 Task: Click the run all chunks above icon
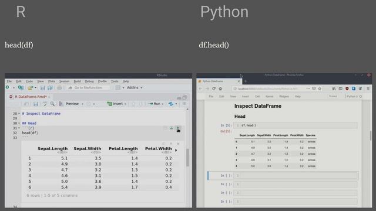172,128
